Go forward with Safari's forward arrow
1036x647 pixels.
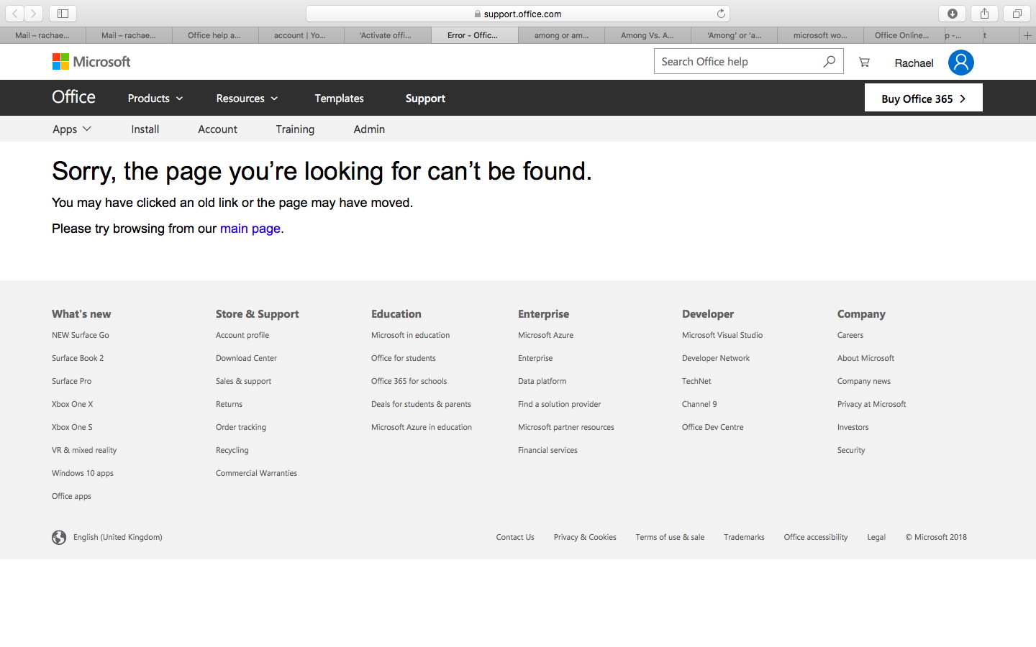coord(33,14)
